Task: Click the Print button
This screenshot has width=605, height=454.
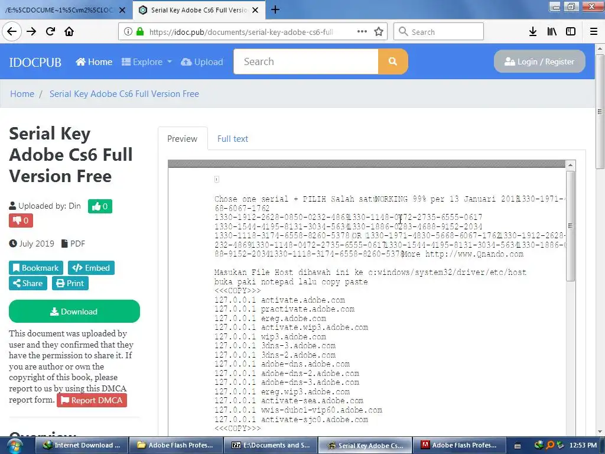Action: (70, 283)
